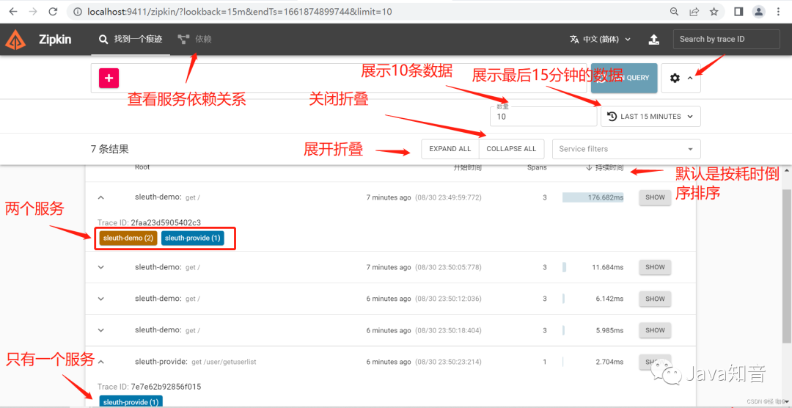Click the timestamp 08/30 23:50:05:778
This screenshot has width=792, height=408.
(448, 267)
